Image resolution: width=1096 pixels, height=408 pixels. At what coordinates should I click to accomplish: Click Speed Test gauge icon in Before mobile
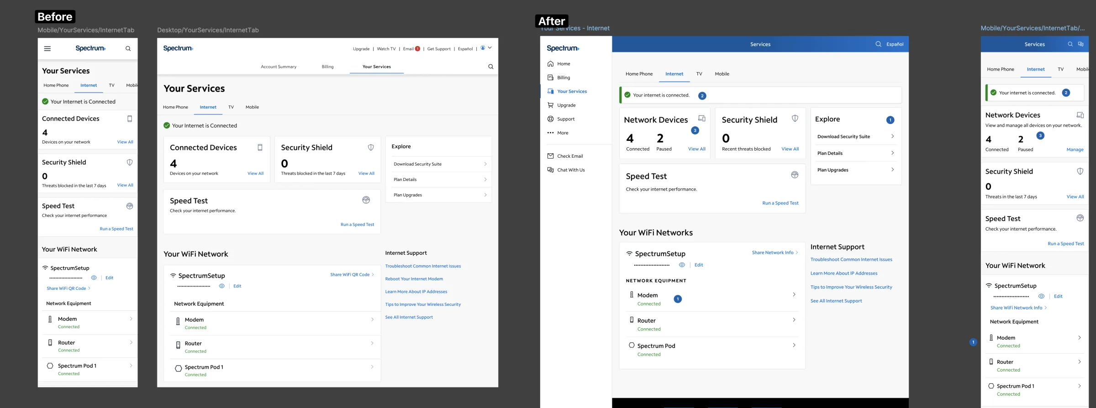coord(130,206)
